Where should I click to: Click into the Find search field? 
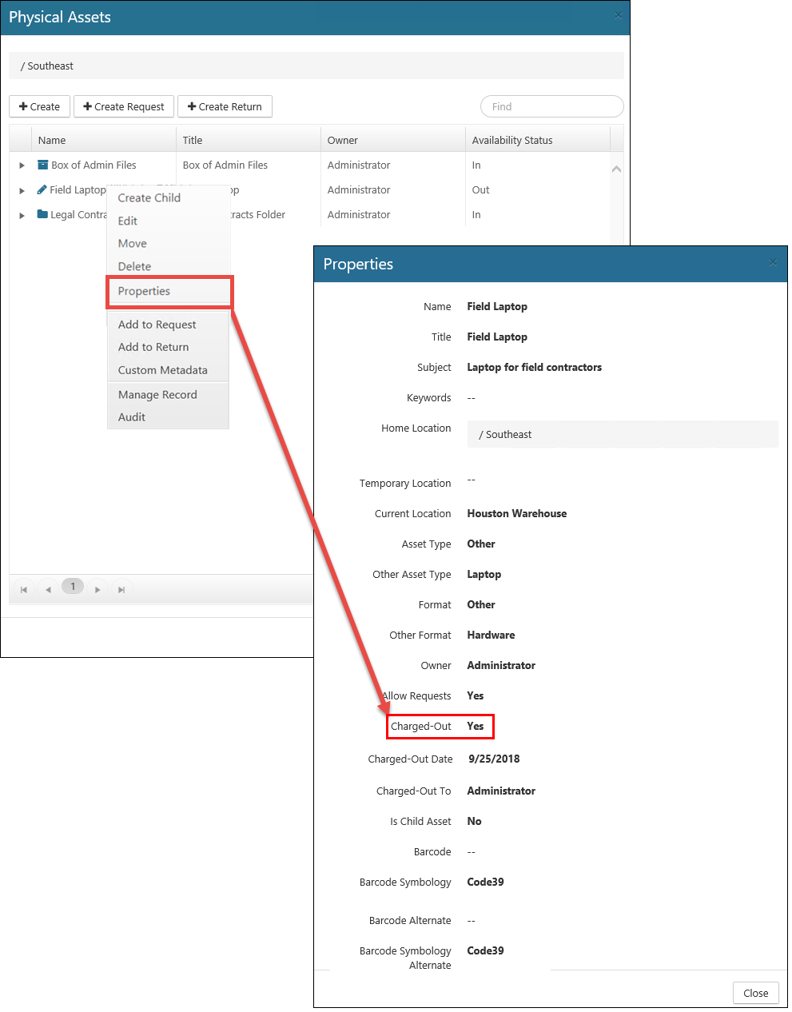(551, 106)
